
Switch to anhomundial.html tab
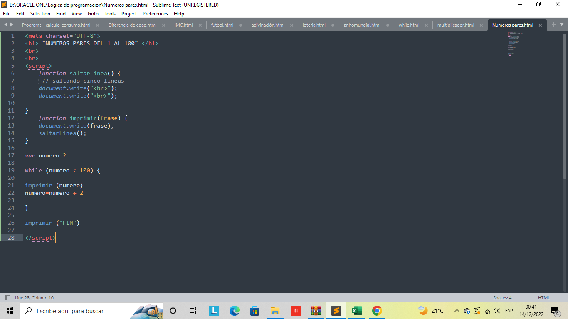[362, 25]
